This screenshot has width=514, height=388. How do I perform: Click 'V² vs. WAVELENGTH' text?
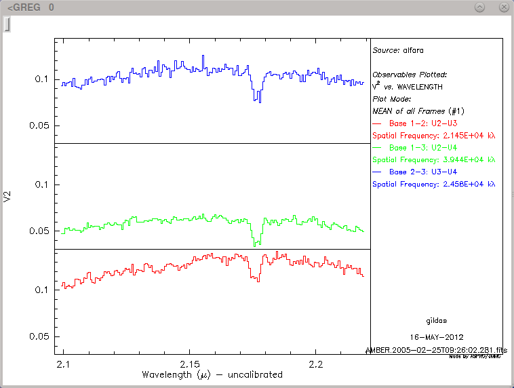pyautogui.click(x=408, y=87)
